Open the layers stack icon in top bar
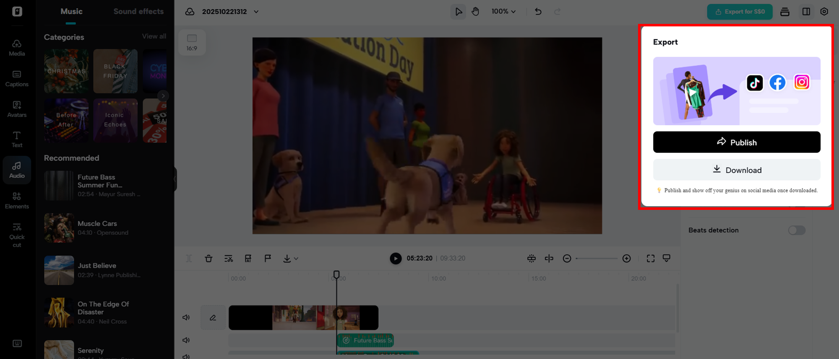839x359 pixels. coord(785,12)
